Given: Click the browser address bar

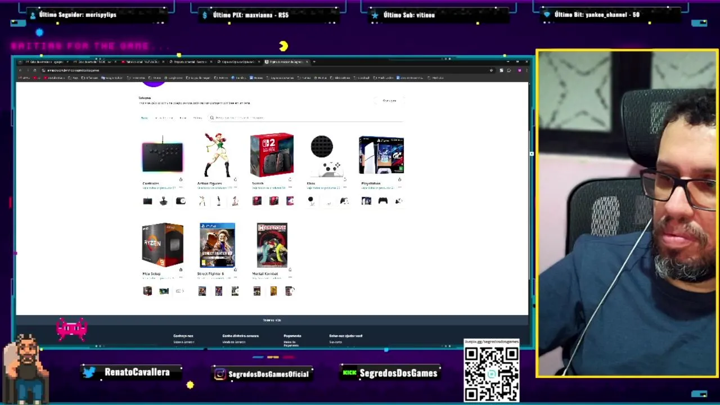Looking at the screenshot, I should point(264,70).
